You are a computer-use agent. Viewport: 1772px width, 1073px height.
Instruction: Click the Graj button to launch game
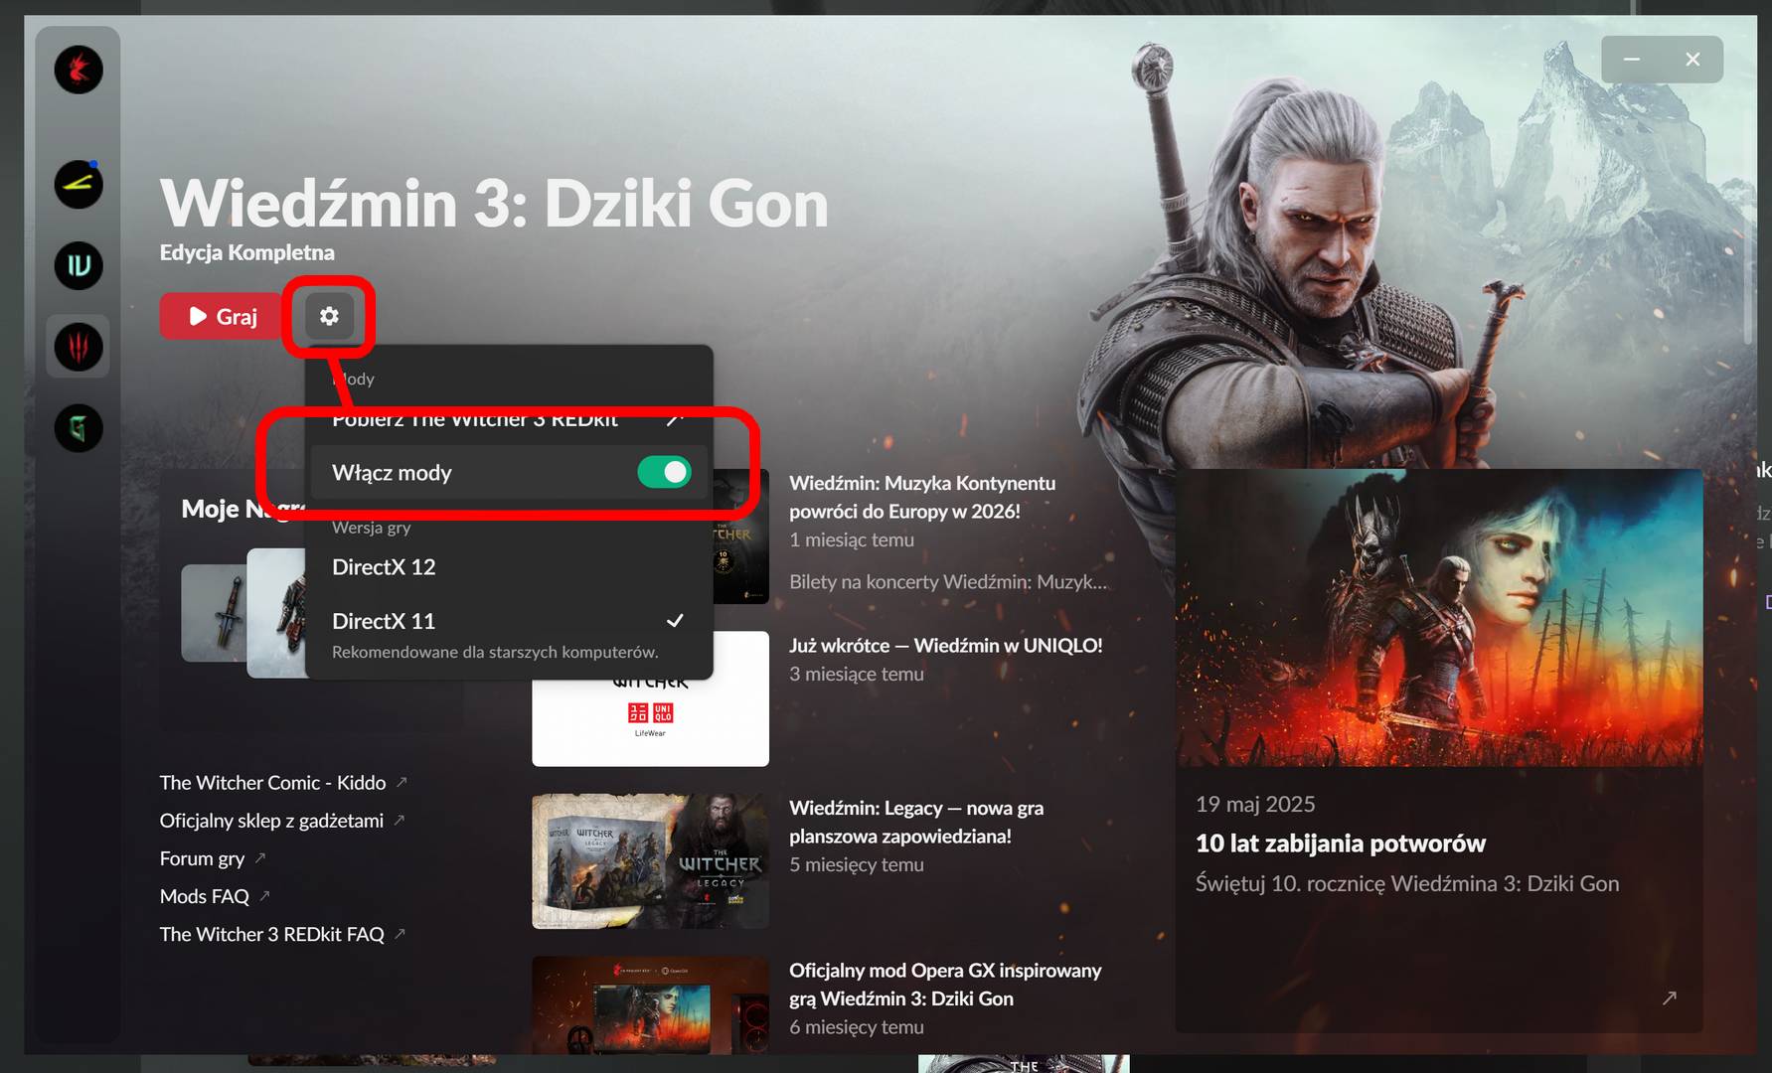pyautogui.click(x=221, y=316)
